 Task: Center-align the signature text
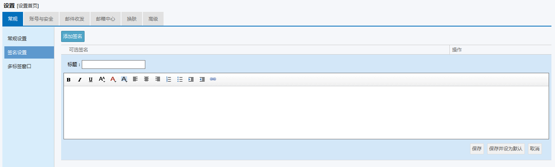click(x=146, y=79)
